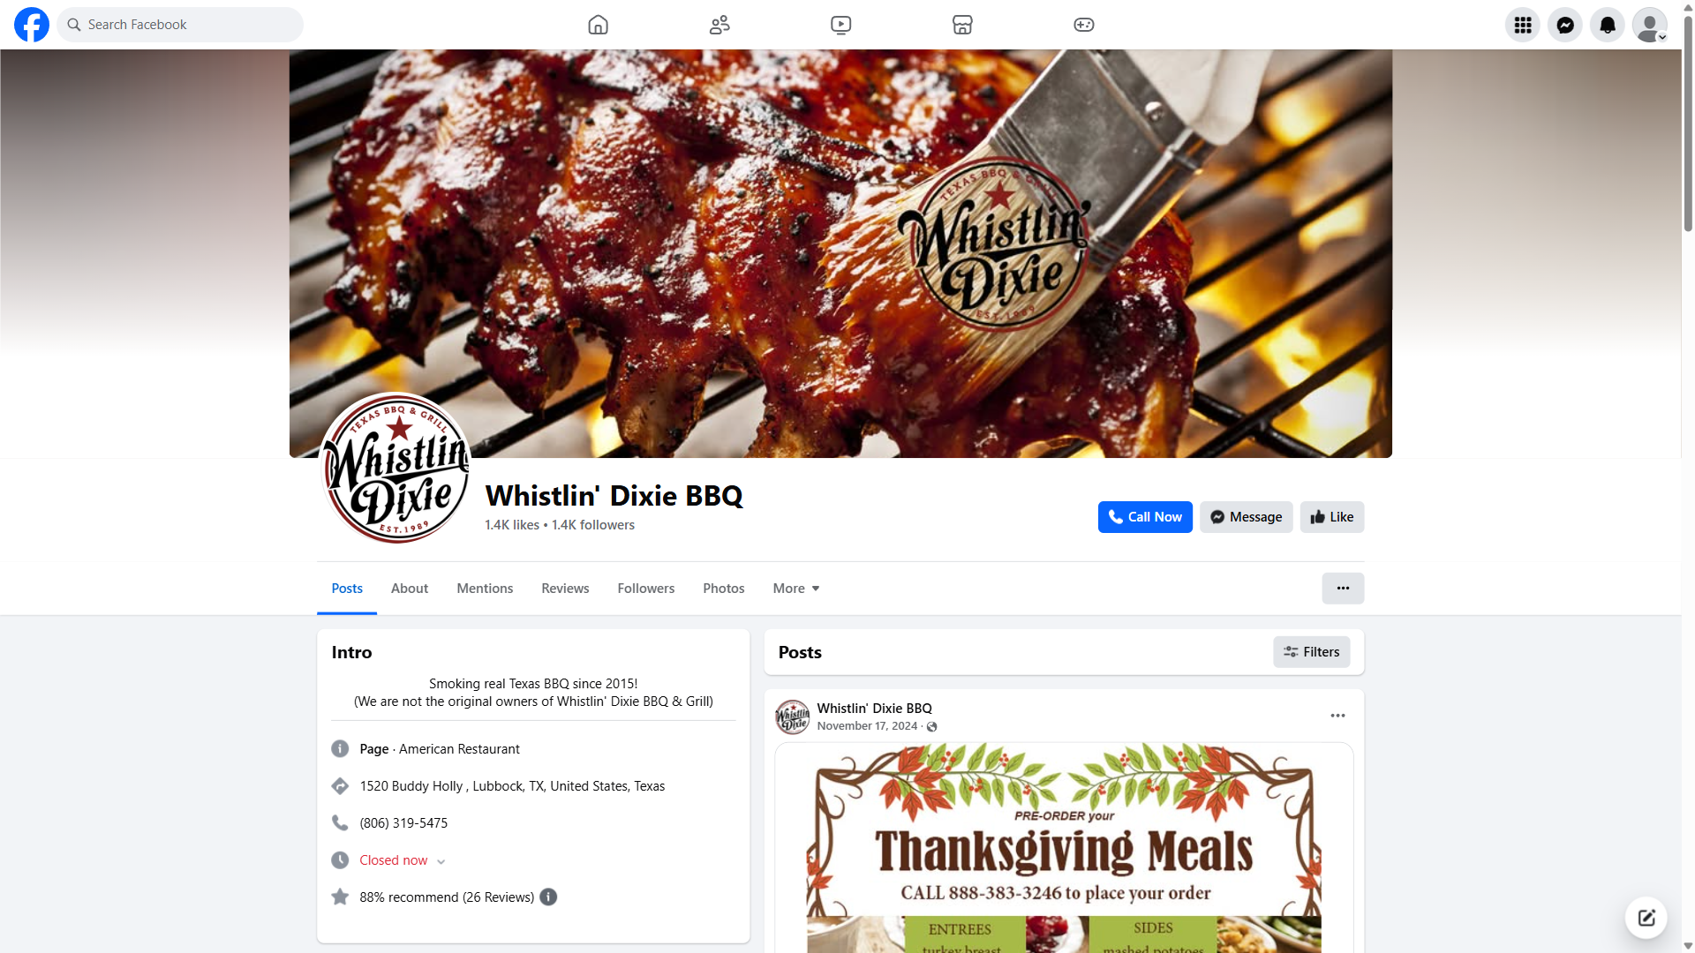This screenshot has width=1695, height=953.
Task: Open the Video (Watch) icon
Action: (840, 25)
